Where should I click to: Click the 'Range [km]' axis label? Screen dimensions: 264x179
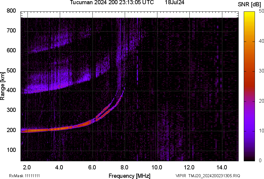pos(2,86)
